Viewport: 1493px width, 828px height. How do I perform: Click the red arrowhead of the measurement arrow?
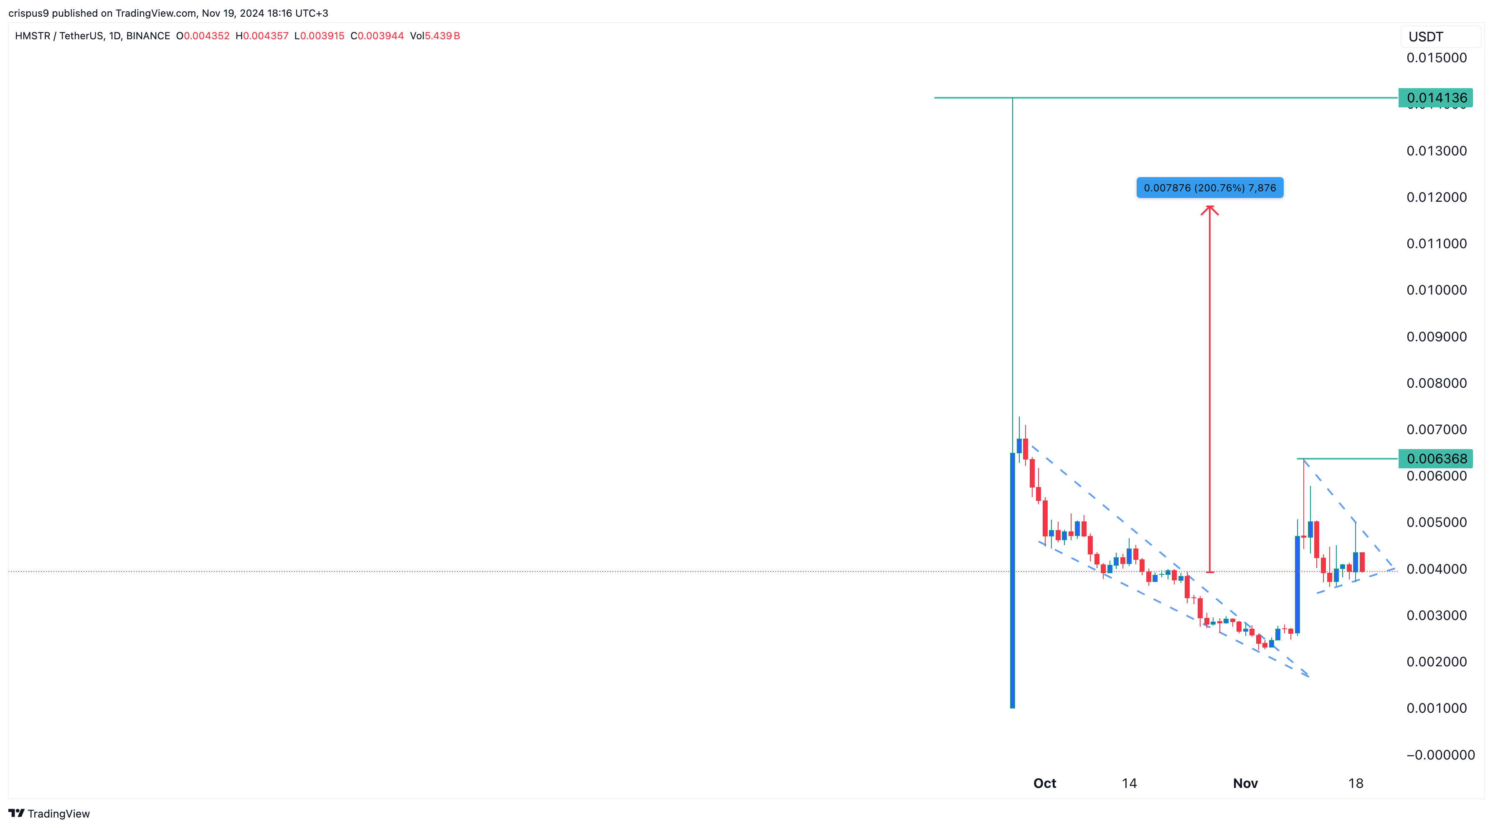[1209, 209]
